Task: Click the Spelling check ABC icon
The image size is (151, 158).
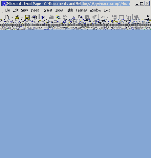Action: 65,17
